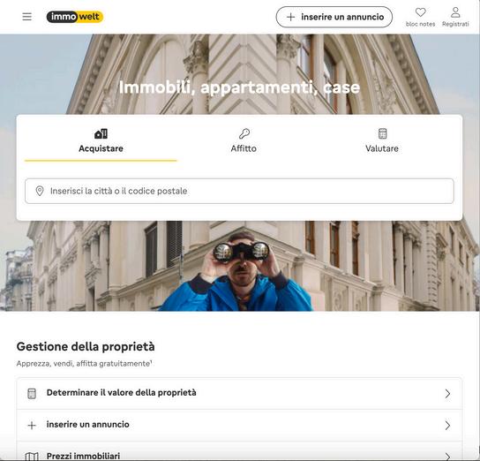
Task: Open the hamburger menu
Action: click(27, 17)
